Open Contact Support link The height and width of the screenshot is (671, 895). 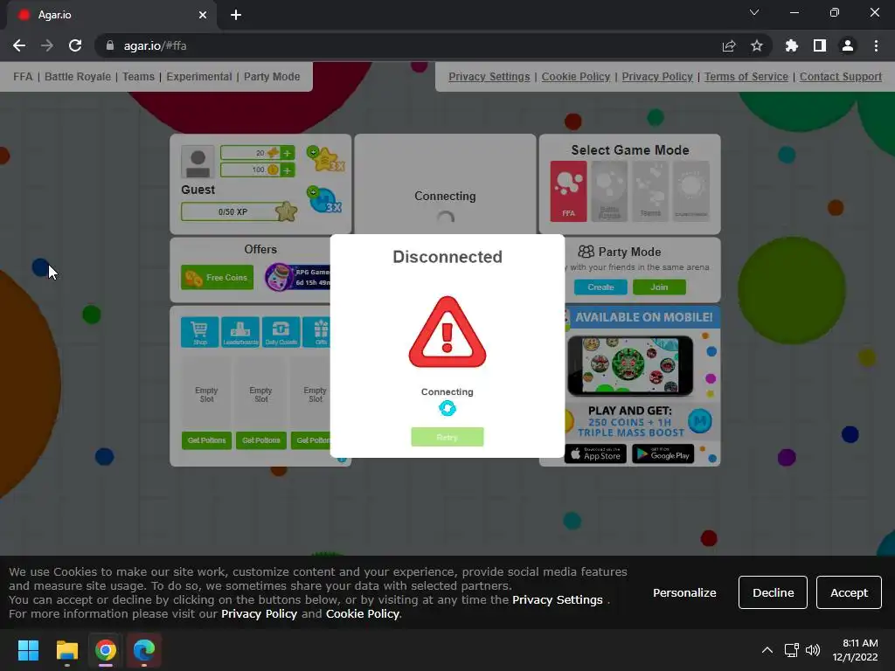coord(841,77)
